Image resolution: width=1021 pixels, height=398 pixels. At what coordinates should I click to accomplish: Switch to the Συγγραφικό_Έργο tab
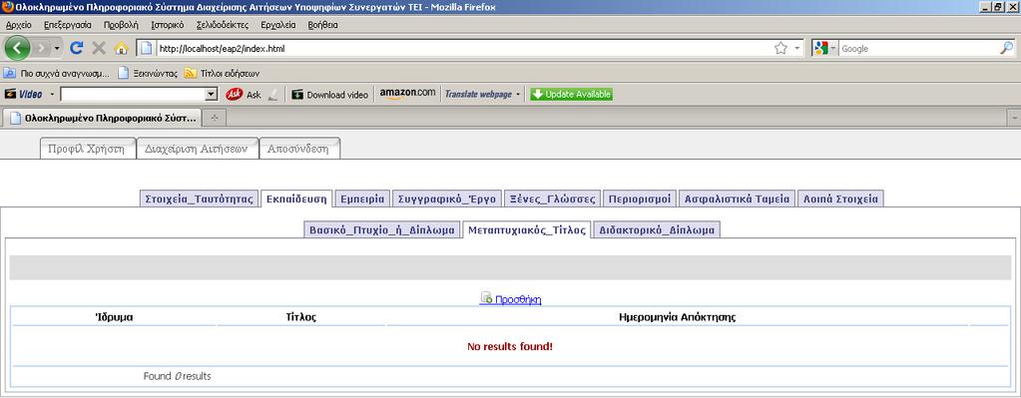pos(447,199)
